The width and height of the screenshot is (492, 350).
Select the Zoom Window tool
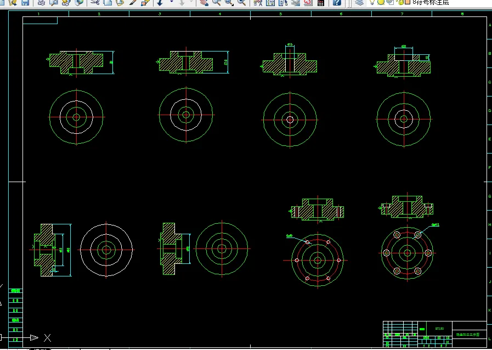click(x=229, y=3)
